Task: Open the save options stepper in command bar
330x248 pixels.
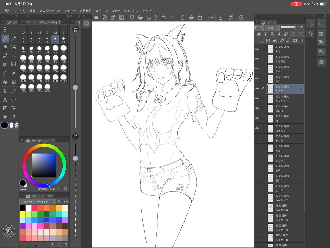Action: point(155,17)
